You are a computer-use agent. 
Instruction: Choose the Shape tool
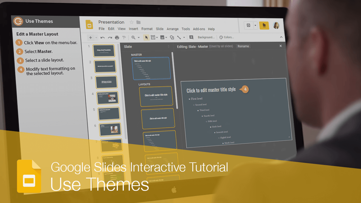click(x=172, y=37)
